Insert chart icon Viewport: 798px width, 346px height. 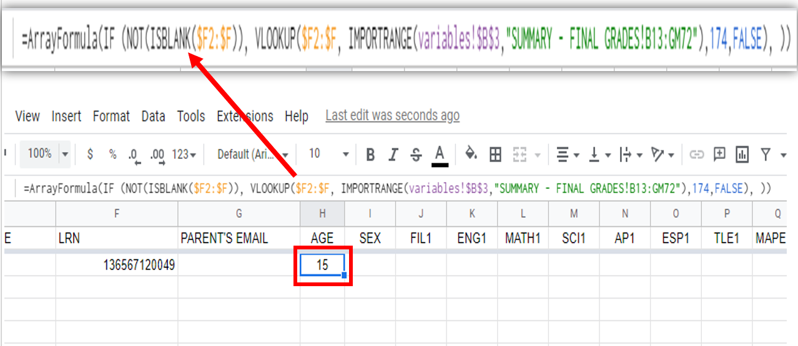[x=742, y=155]
